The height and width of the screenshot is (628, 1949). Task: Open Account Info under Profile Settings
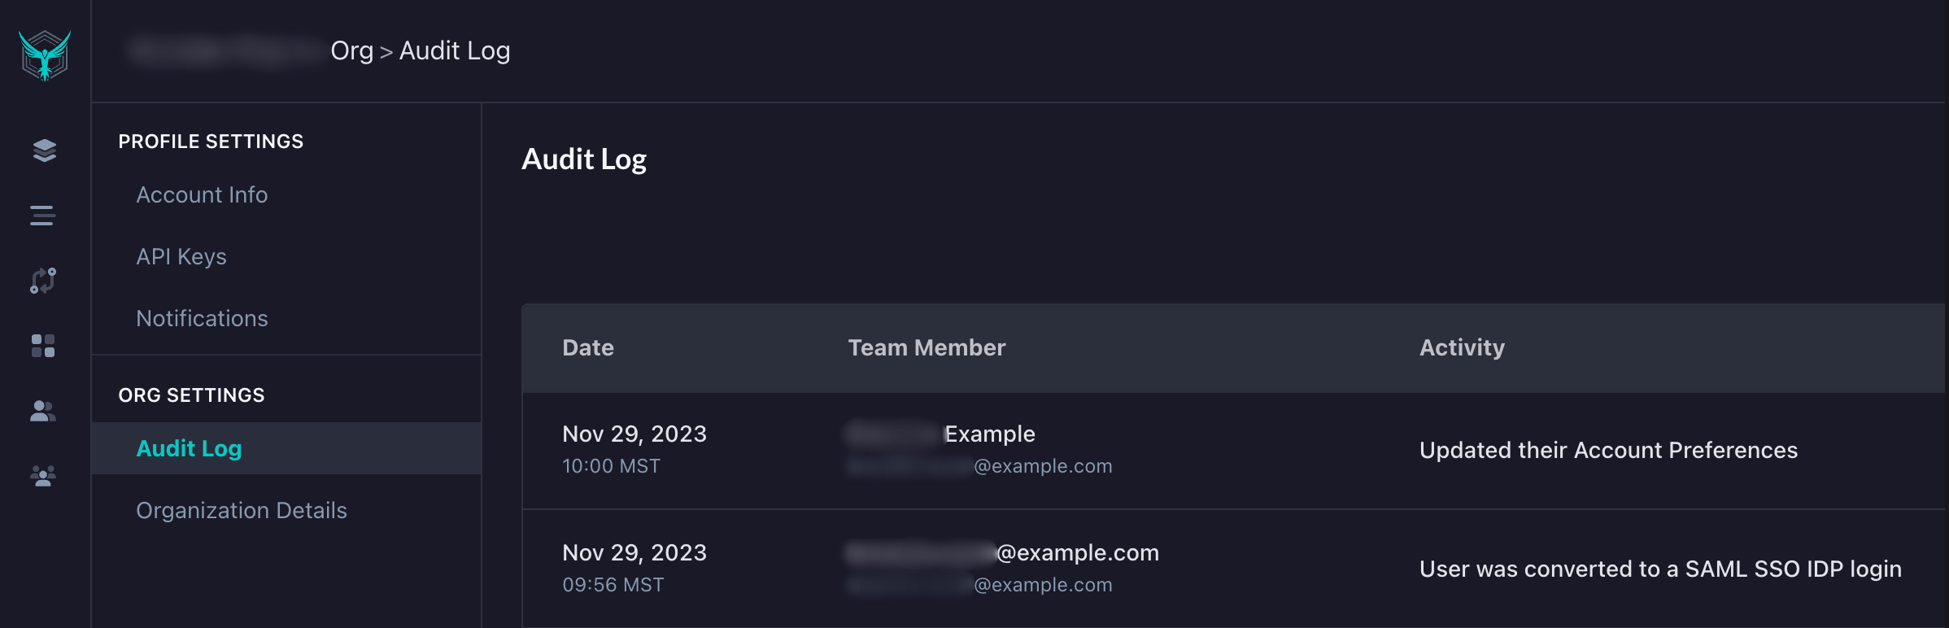click(x=202, y=195)
